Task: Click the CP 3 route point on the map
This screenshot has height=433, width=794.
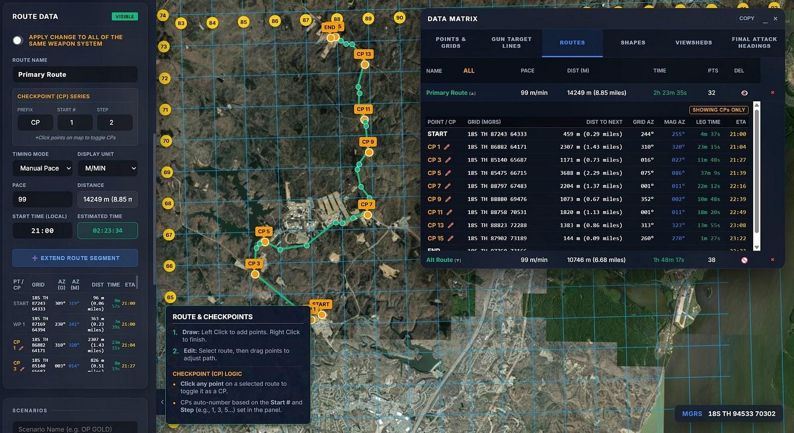Action: pyautogui.click(x=255, y=274)
